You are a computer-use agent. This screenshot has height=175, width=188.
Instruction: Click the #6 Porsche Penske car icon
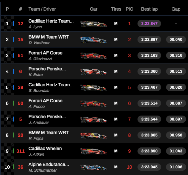coord(94,71)
